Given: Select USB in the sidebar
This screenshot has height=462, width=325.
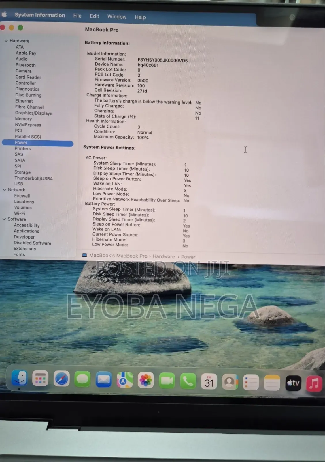Looking at the screenshot, I should [19, 184].
